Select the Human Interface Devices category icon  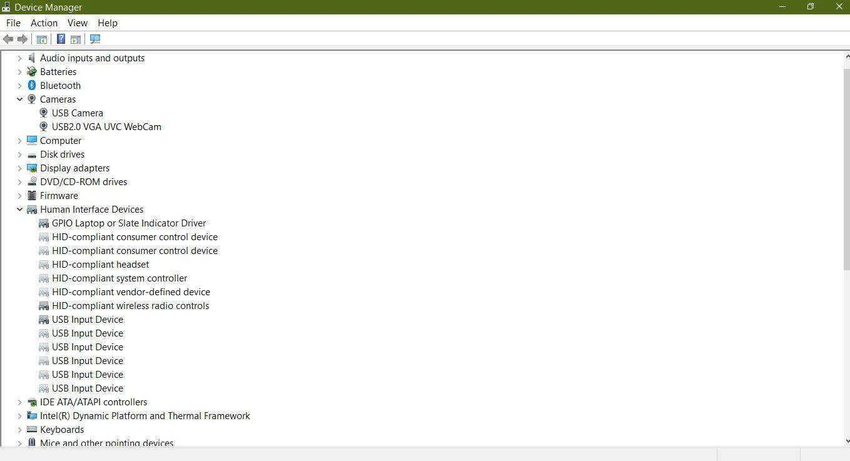click(x=32, y=209)
